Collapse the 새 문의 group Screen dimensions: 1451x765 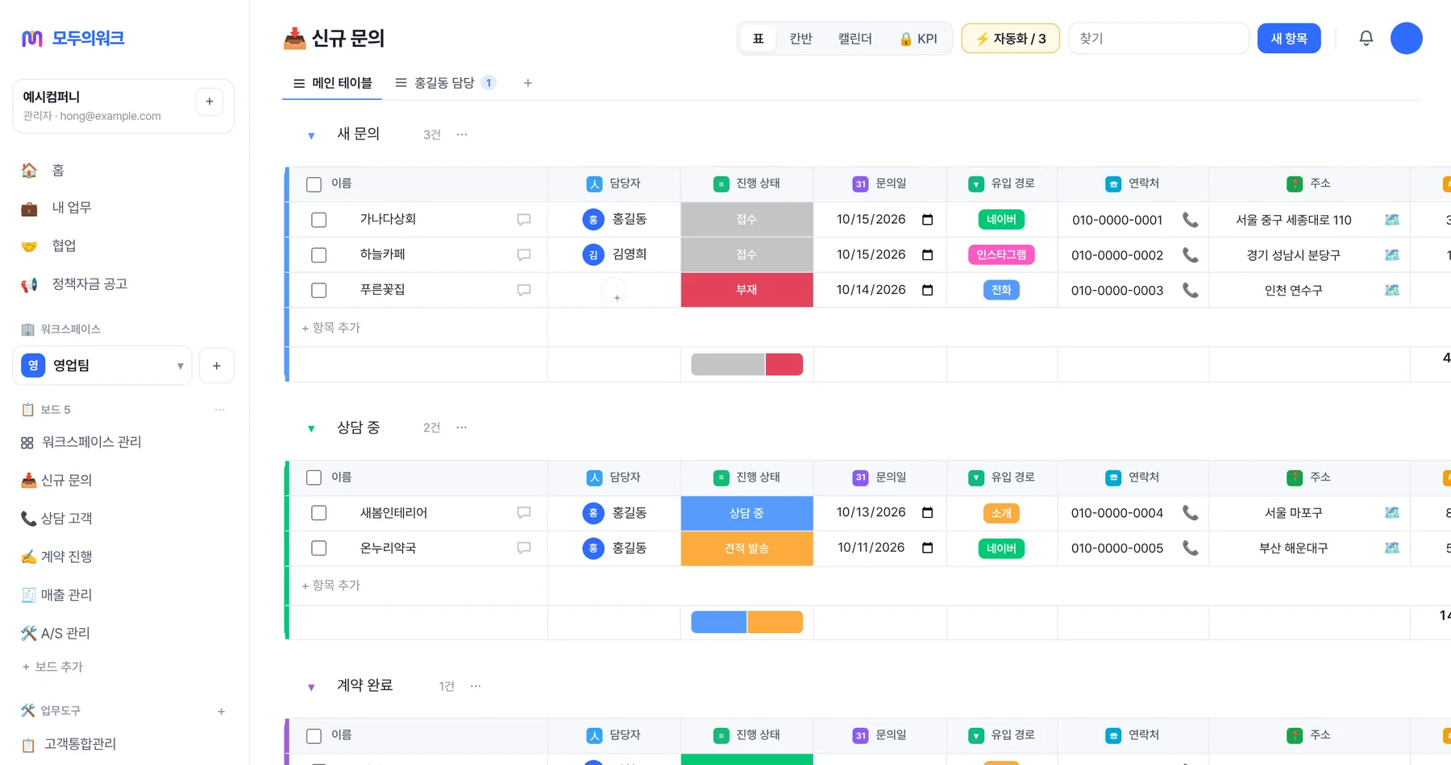[x=311, y=135]
